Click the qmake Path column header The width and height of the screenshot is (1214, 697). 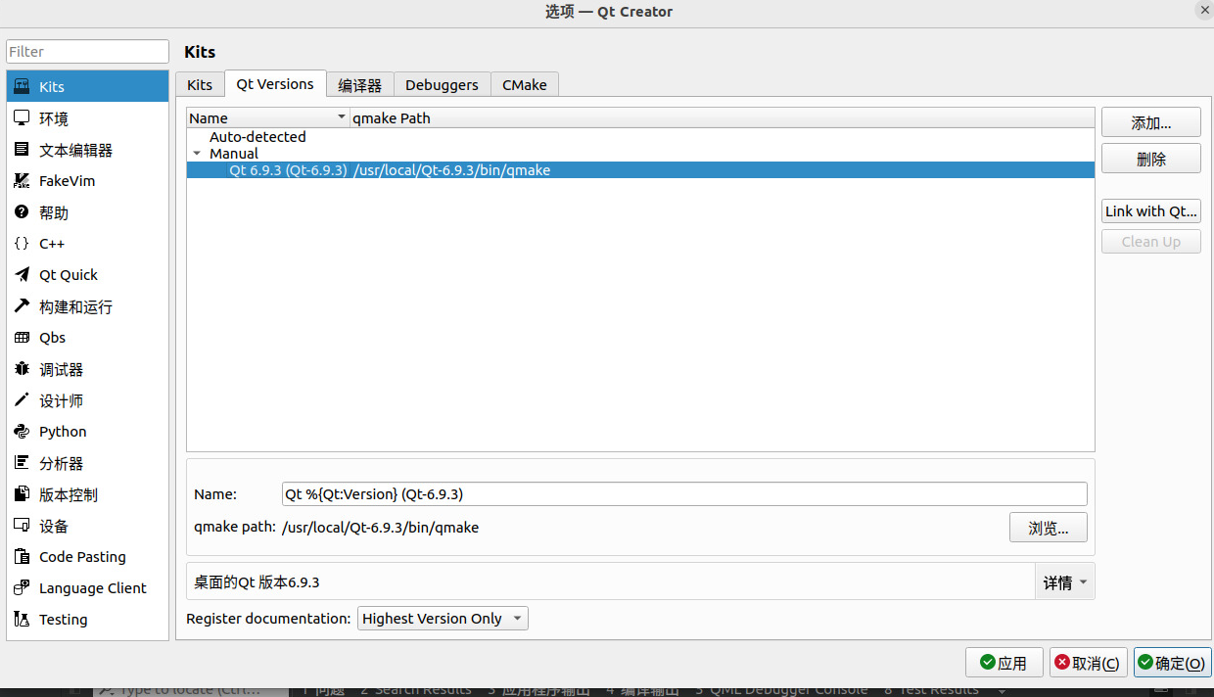(723, 117)
